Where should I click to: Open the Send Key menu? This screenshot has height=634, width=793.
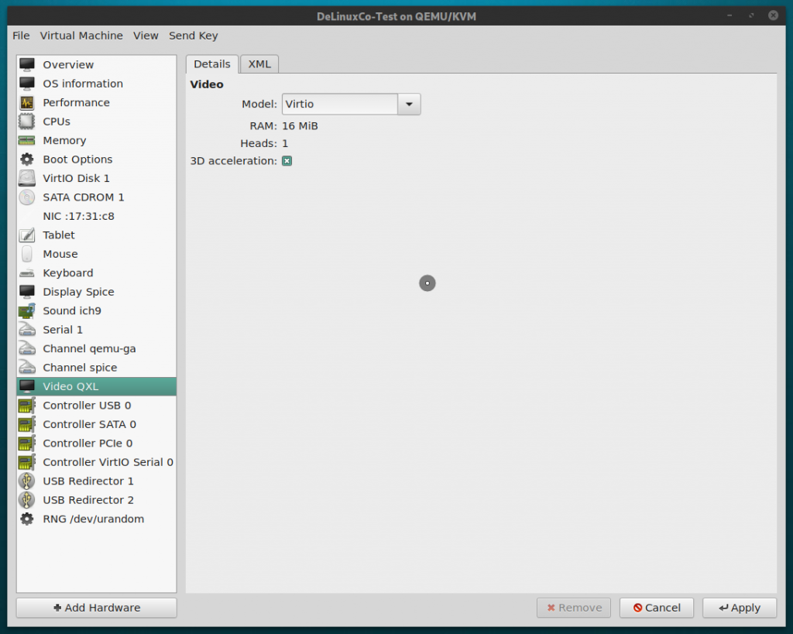[193, 35]
